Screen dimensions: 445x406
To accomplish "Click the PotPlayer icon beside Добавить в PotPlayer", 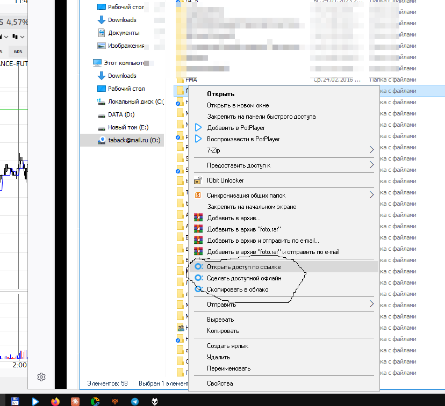I will point(198,128).
